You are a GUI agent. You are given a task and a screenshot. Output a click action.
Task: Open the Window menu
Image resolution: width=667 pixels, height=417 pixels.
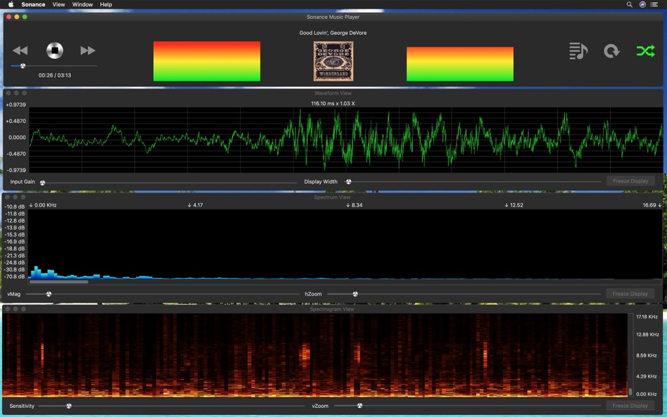coord(83,4)
